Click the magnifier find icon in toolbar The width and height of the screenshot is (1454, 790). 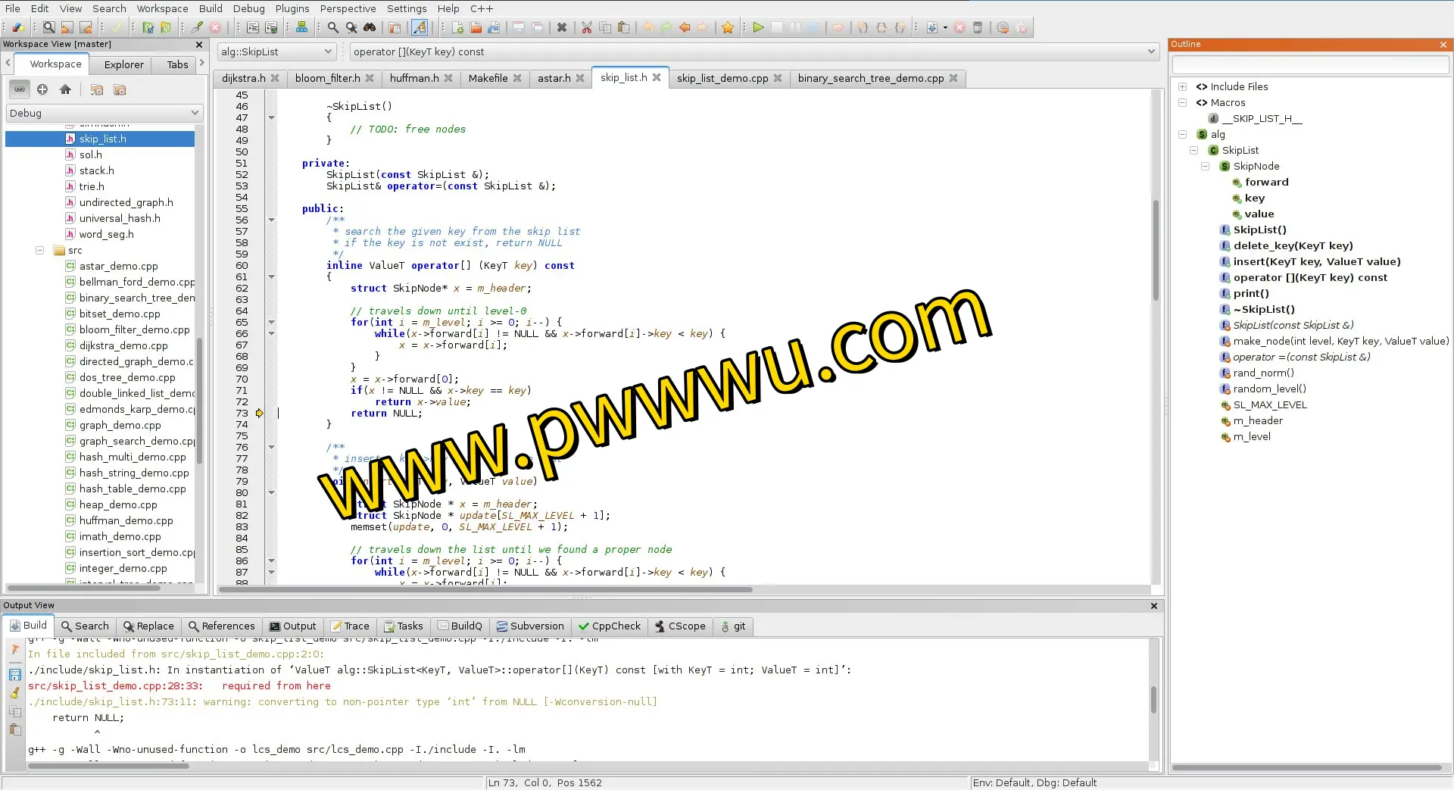pyautogui.click(x=332, y=28)
